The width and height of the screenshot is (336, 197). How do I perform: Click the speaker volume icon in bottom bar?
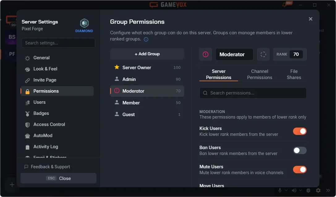coord(294,190)
